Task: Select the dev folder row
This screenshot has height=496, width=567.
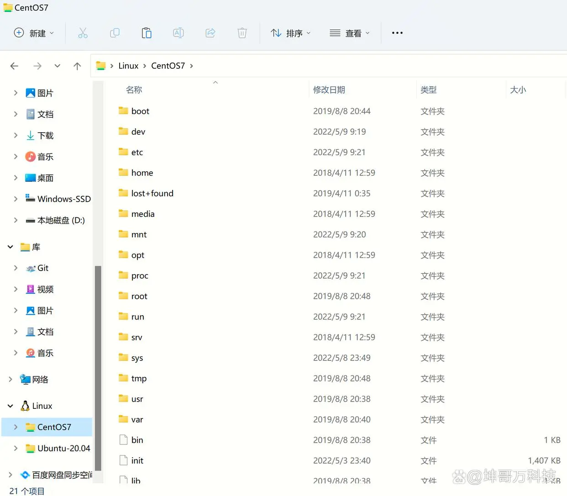Action: click(x=336, y=131)
